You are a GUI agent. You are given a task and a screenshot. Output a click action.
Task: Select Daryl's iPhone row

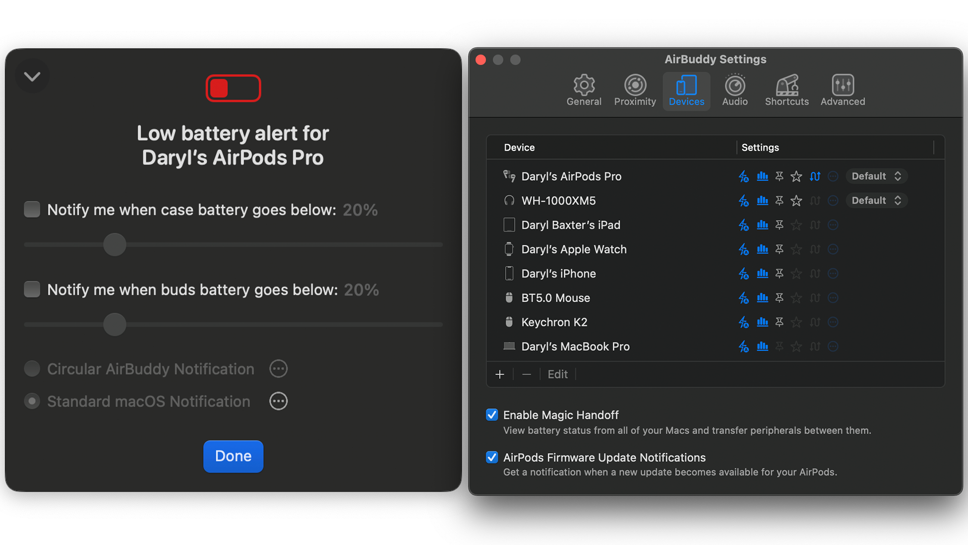click(715, 274)
